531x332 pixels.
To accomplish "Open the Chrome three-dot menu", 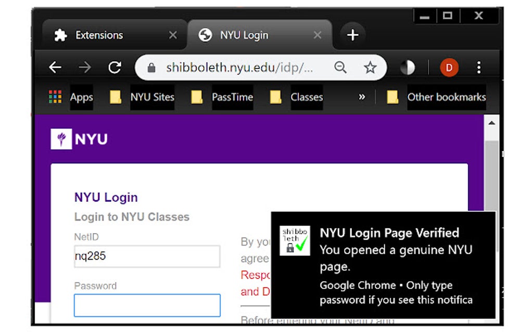I will pyautogui.click(x=479, y=67).
